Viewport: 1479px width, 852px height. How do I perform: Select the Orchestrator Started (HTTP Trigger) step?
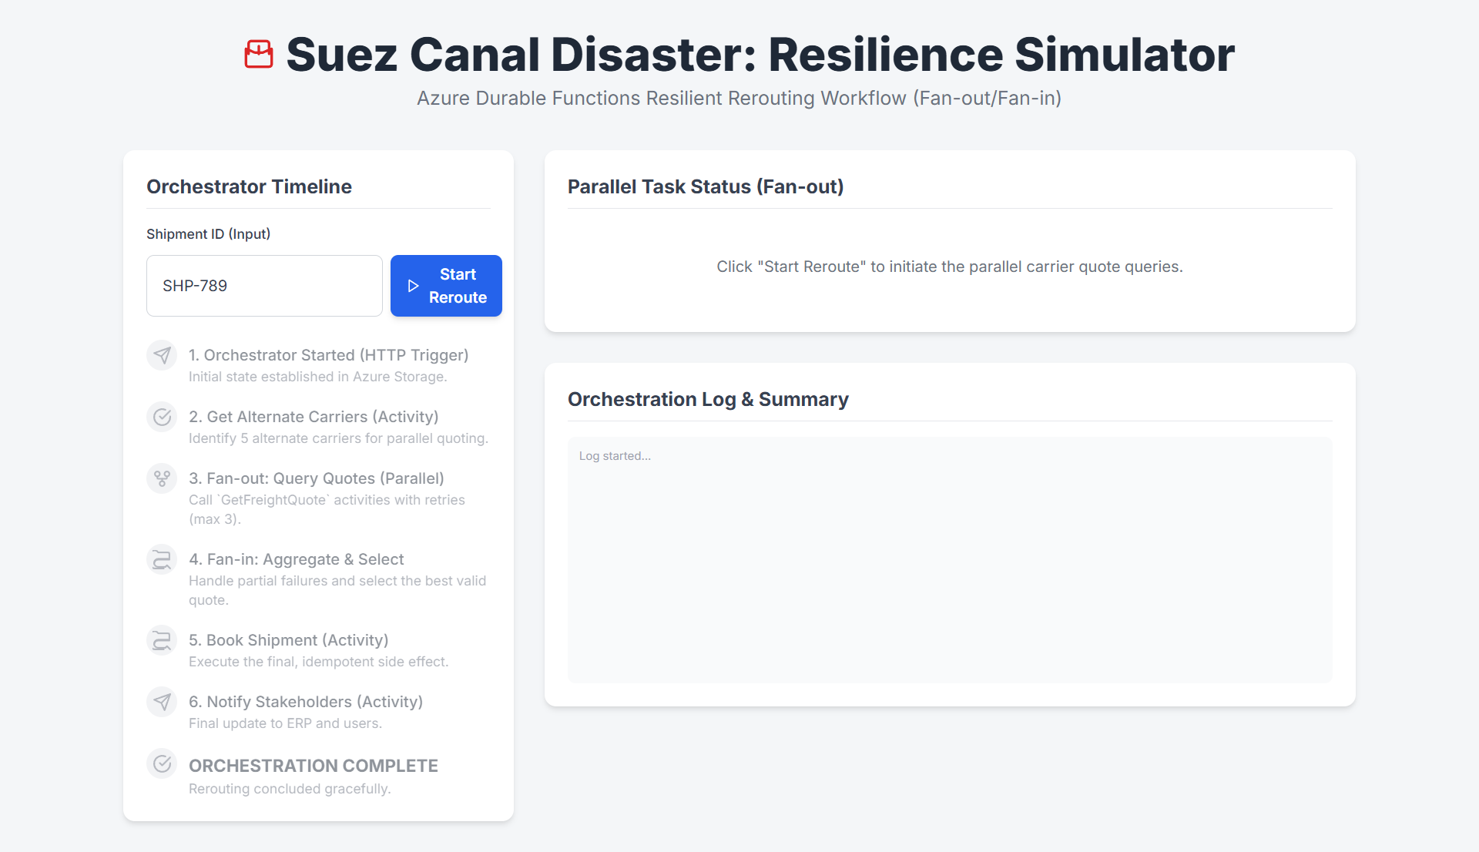(x=328, y=355)
